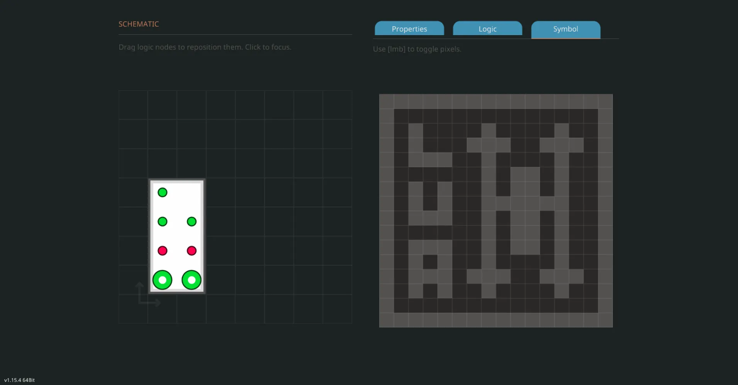Toggle the top-right corner pixel of symbol

tap(606, 101)
